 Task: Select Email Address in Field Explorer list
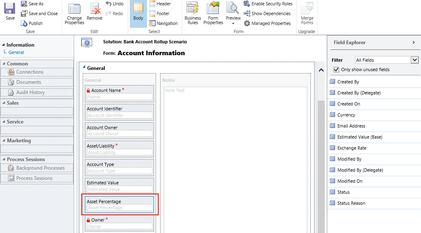[x=351, y=126]
